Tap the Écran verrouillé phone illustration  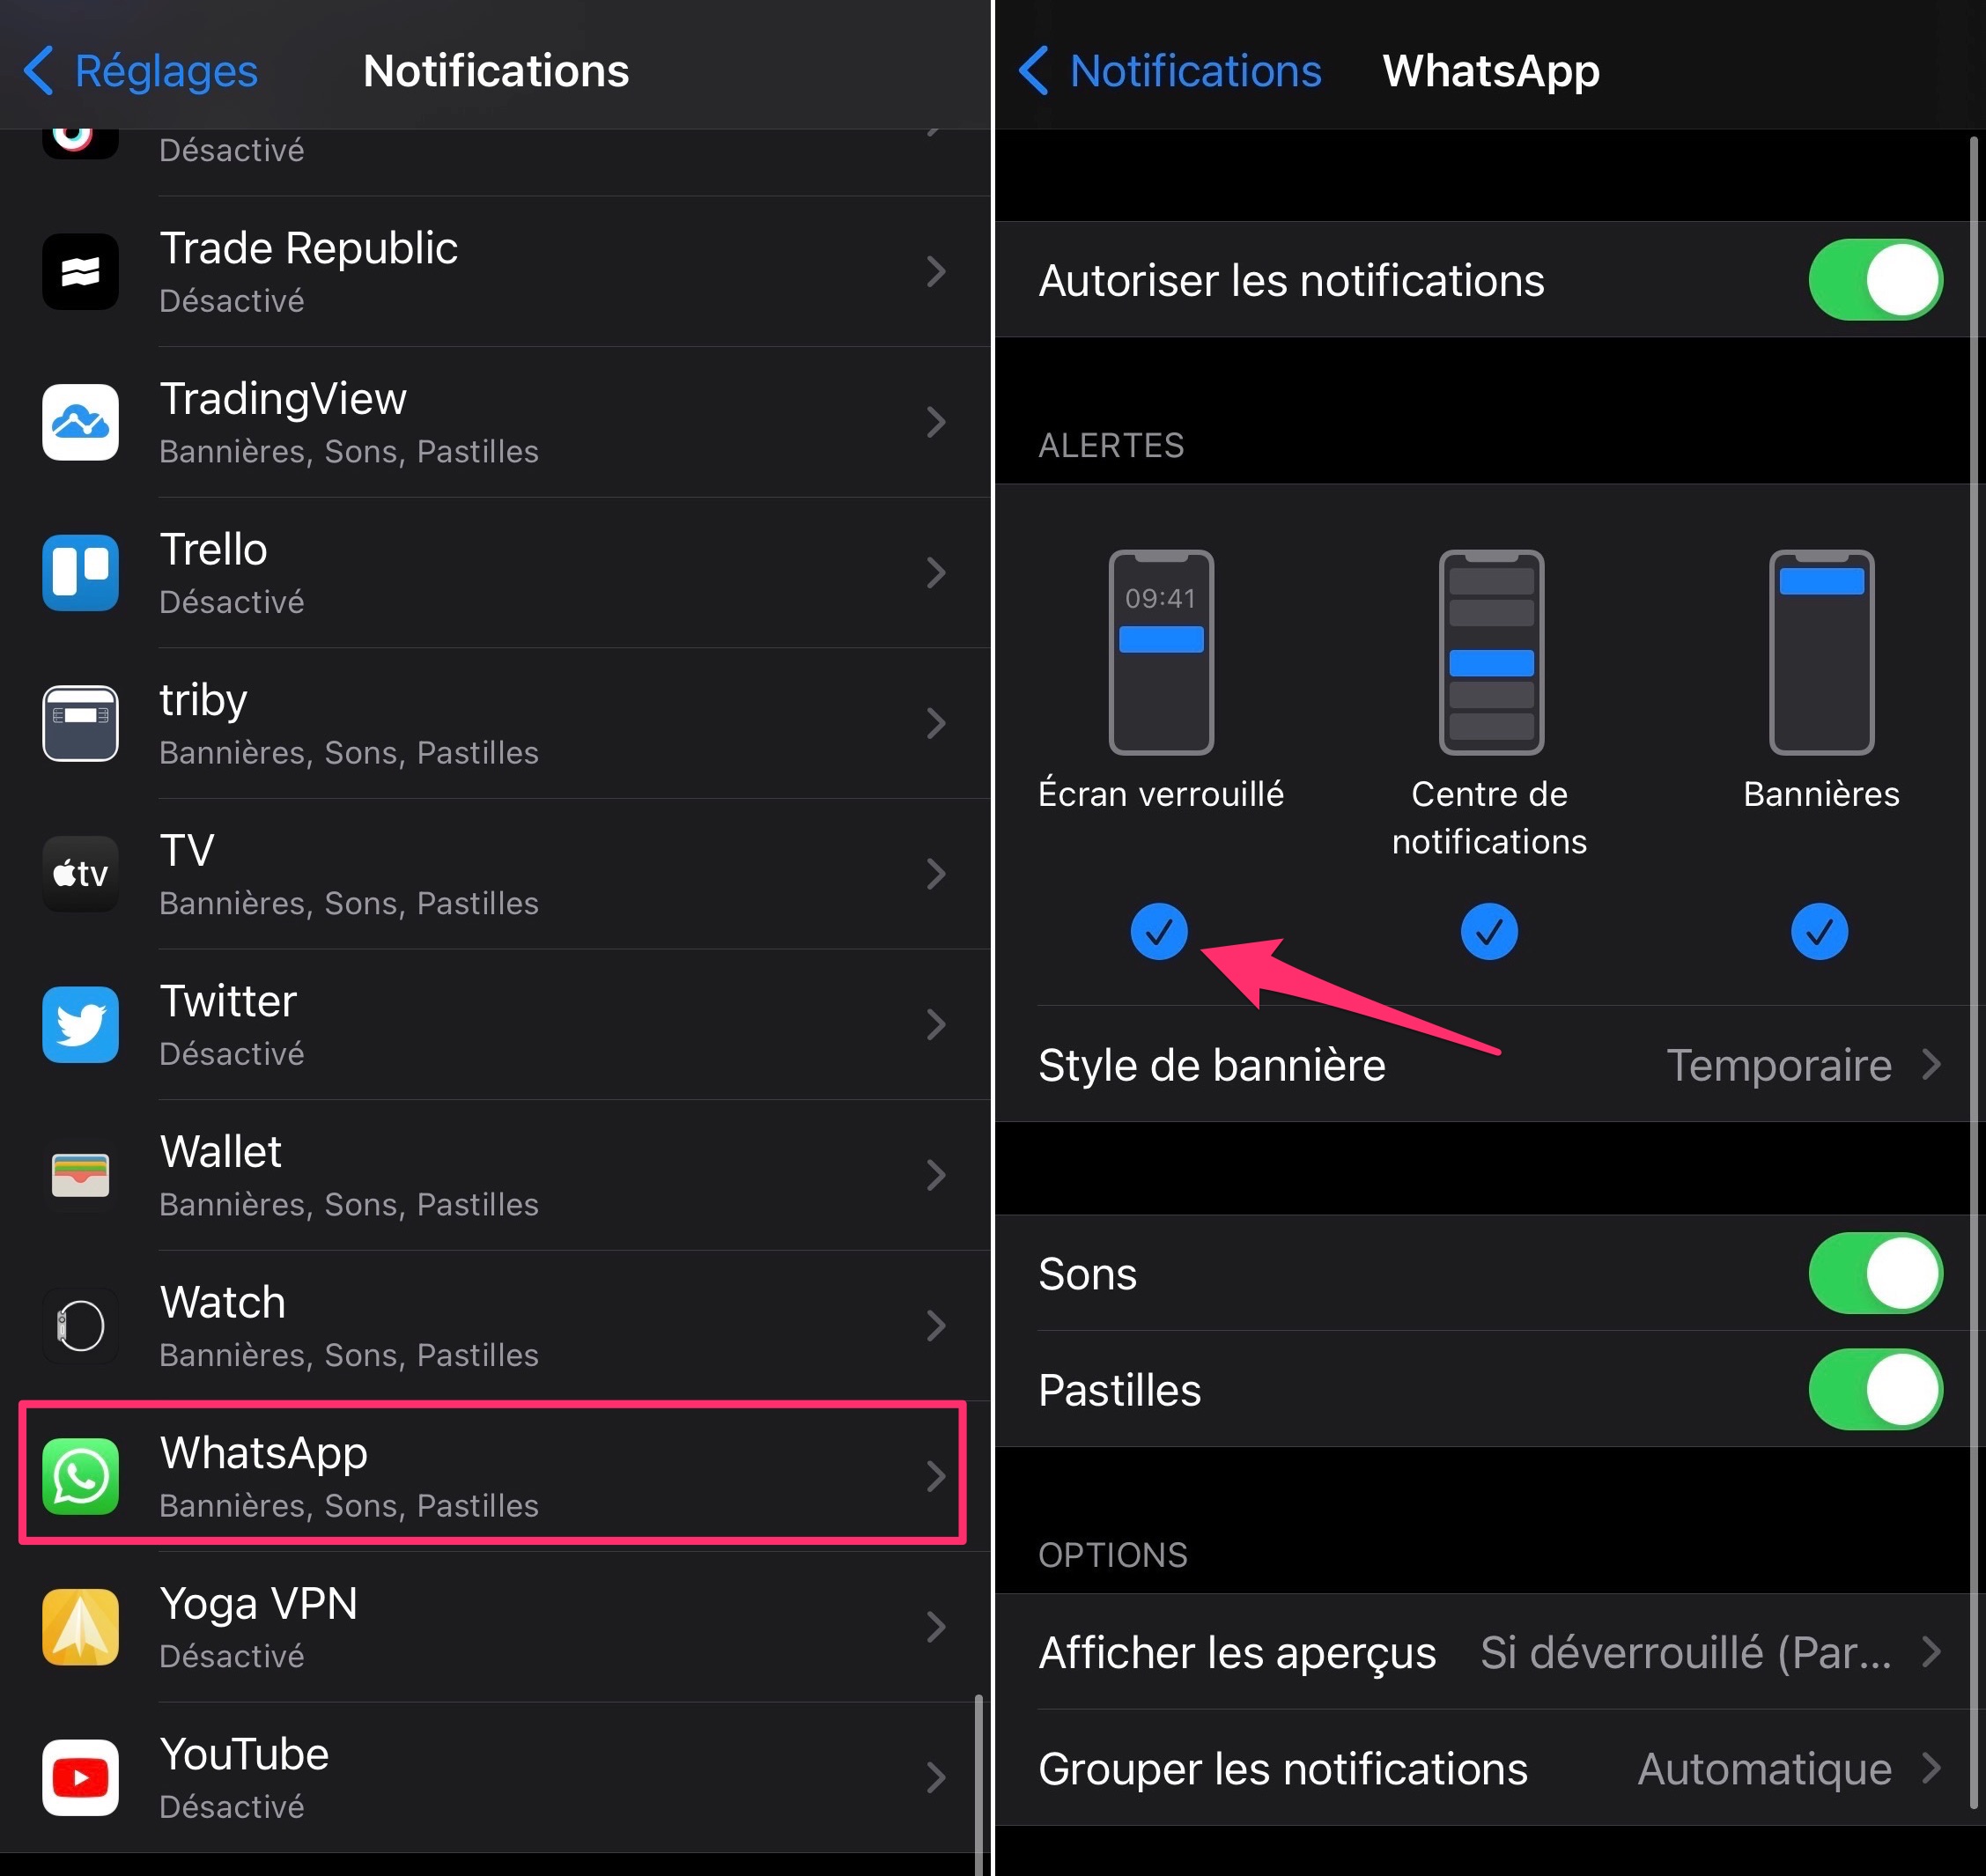click(x=1161, y=652)
